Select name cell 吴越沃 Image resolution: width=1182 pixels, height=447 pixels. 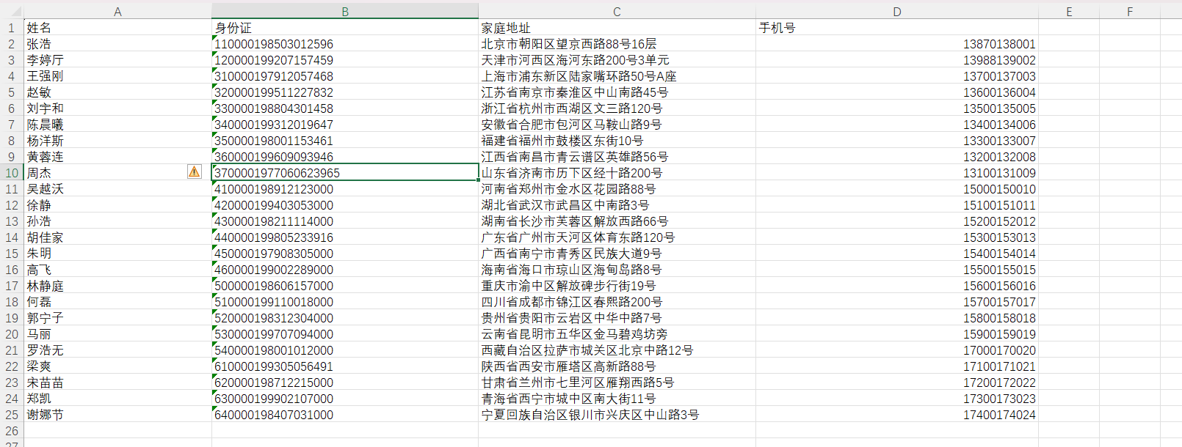tap(117, 189)
